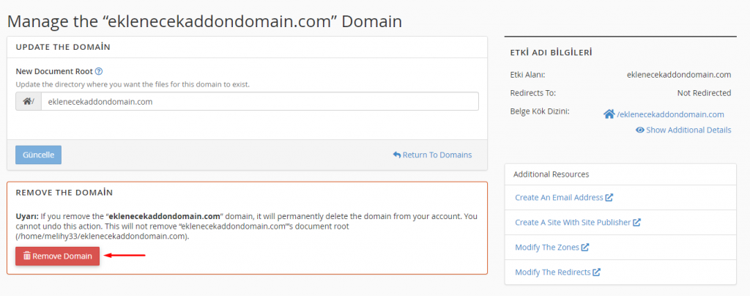Click the trash icon on Remove Domain button
This screenshot has height=296, width=750.
[27, 256]
